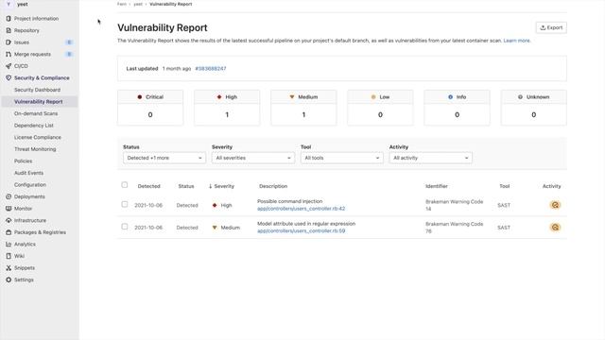This screenshot has width=605, height=340.
Task: Click the yeet project avatar icon
Action: pos(9,4)
